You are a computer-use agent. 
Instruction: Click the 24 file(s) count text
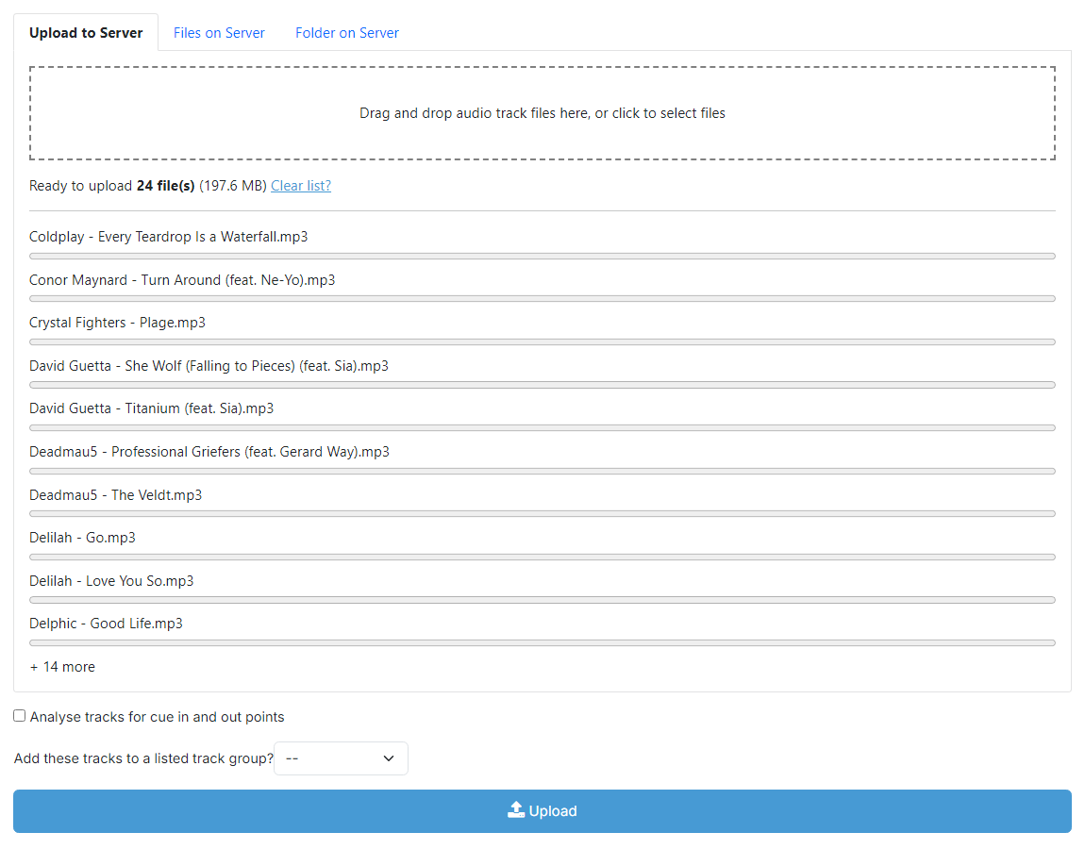pyautogui.click(x=165, y=186)
